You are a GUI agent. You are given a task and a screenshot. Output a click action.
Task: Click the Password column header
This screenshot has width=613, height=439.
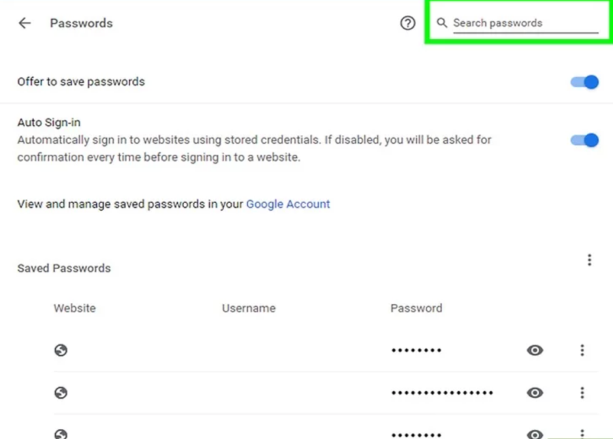click(416, 308)
